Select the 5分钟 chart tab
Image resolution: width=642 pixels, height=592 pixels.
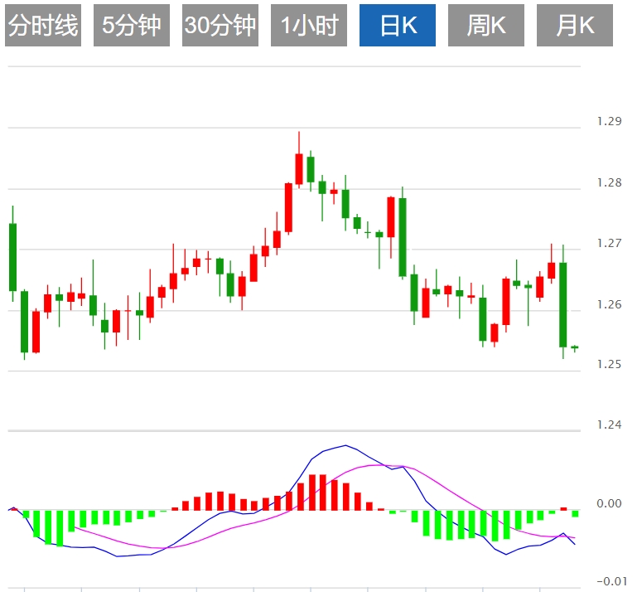tap(132, 27)
